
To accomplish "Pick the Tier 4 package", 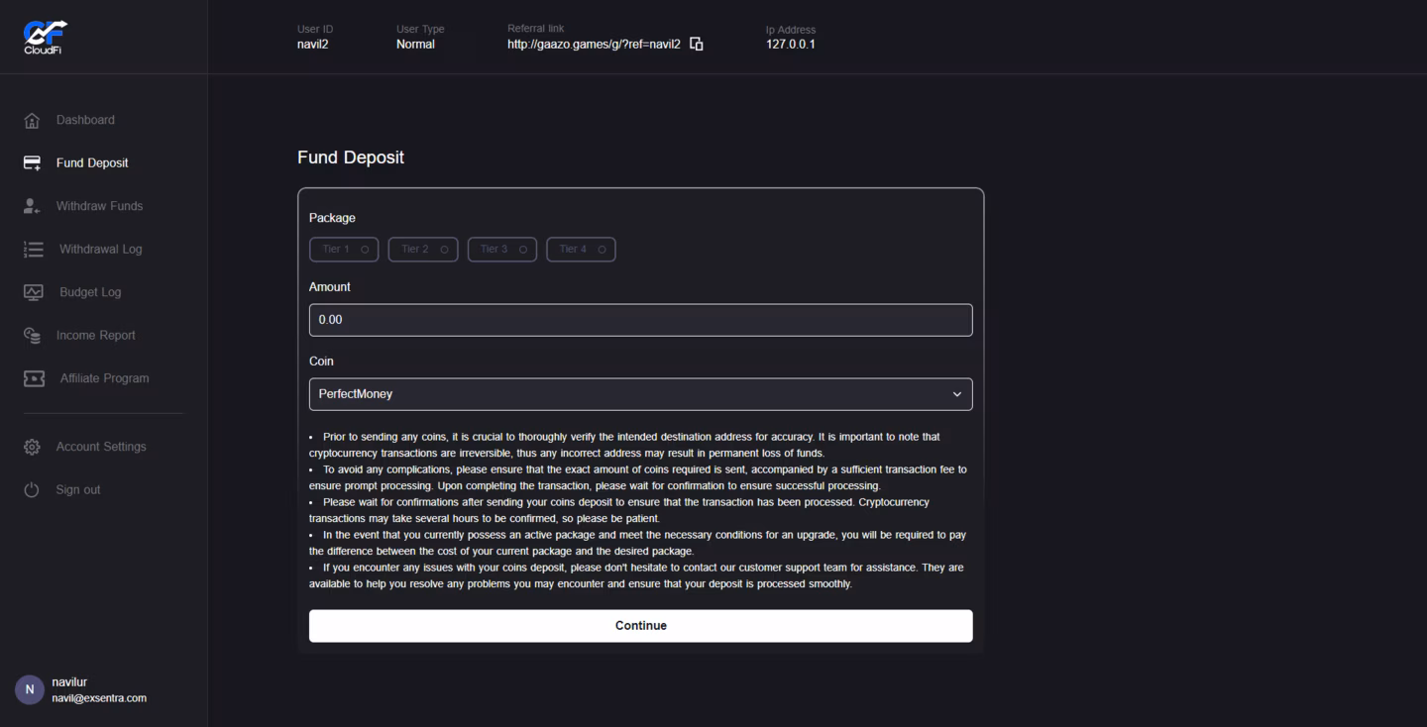I will [581, 250].
